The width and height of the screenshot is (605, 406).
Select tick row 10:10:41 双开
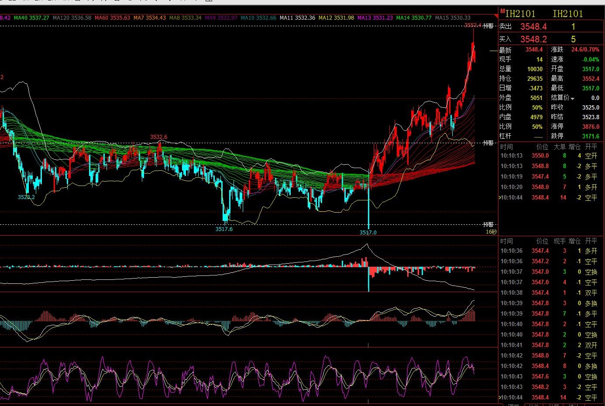pyautogui.click(x=551, y=345)
